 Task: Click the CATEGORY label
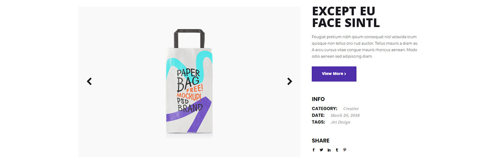[324, 109]
